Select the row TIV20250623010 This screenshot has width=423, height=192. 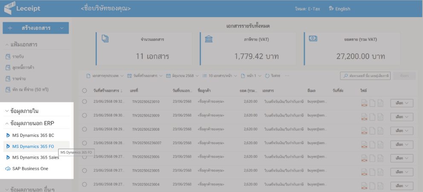click(84, 102)
